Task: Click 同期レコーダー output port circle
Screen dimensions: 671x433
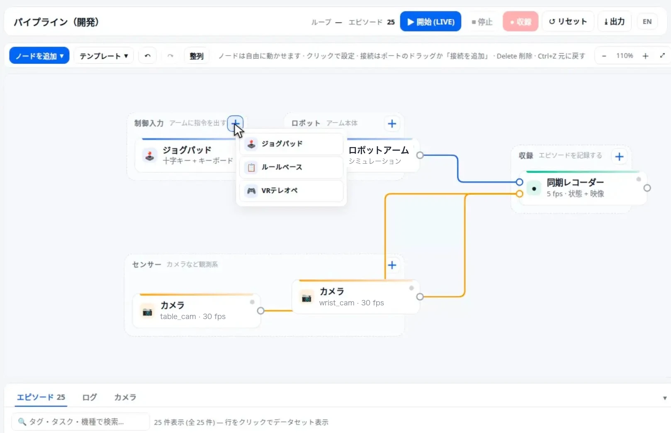Action: point(647,188)
